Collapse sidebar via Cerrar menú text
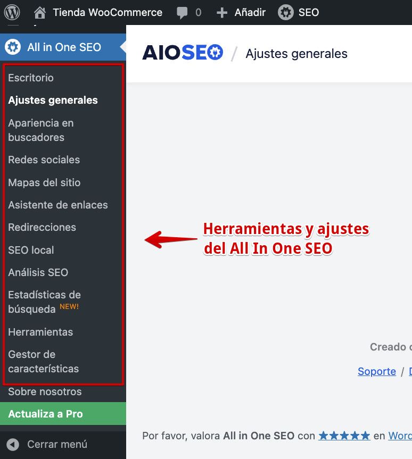 57,444
